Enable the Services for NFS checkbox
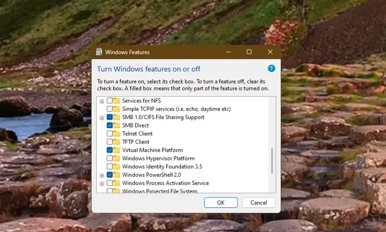 click(109, 101)
